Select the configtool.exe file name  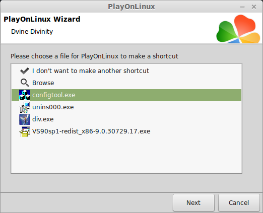tap(54, 95)
